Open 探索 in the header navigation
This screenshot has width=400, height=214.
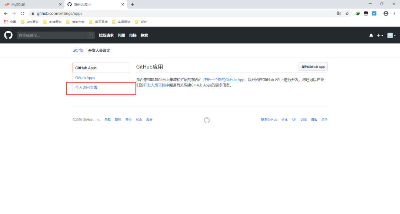144,35
